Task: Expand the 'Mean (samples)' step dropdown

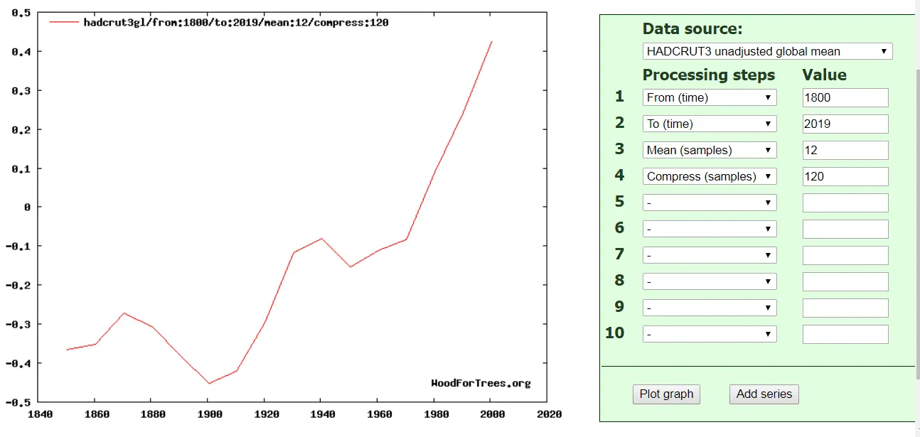Action: click(709, 150)
